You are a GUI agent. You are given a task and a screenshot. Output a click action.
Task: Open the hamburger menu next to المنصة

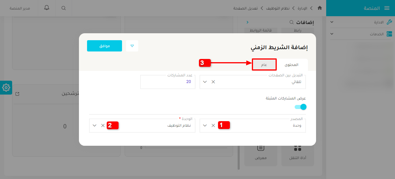coord(387,8)
